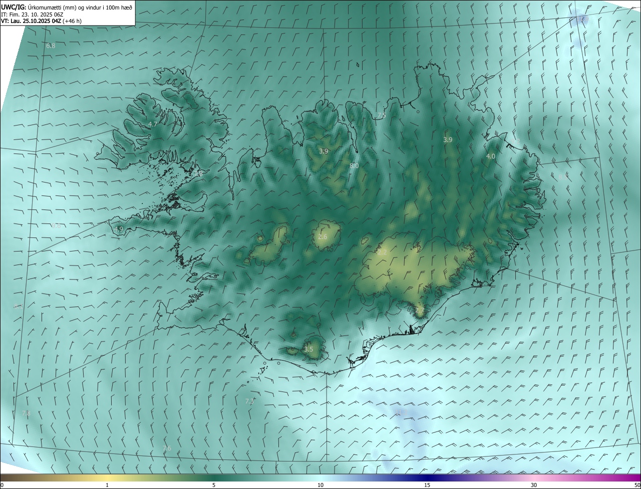Click the 'UWC/IG:' heading text
Image resolution: width=641 pixels, height=489 pixels.
coord(14,7)
